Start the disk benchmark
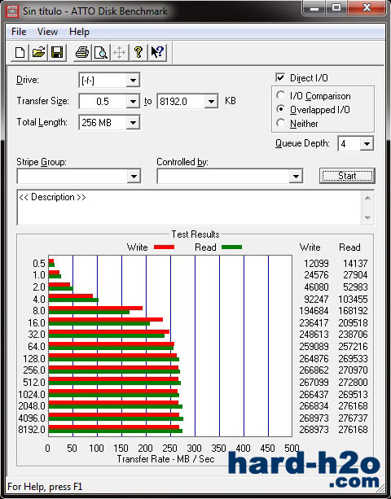The image size is (391, 499). point(347,176)
